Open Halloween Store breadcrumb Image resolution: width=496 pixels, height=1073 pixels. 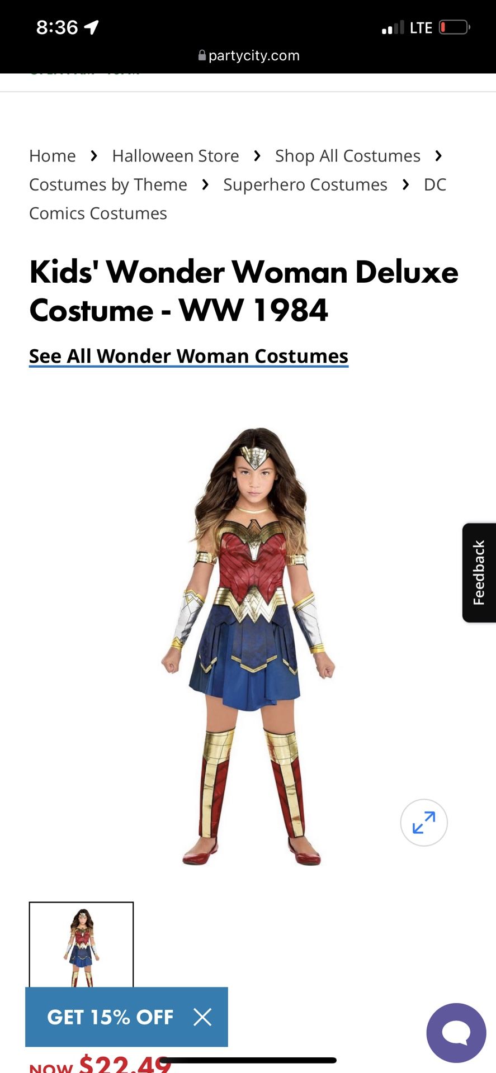[x=176, y=155]
